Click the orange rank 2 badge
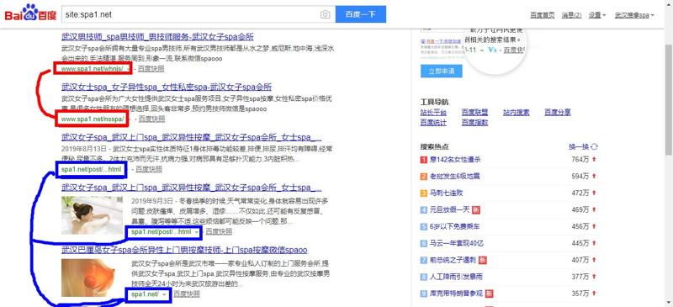The image size is (673, 307). click(x=424, y=177)
